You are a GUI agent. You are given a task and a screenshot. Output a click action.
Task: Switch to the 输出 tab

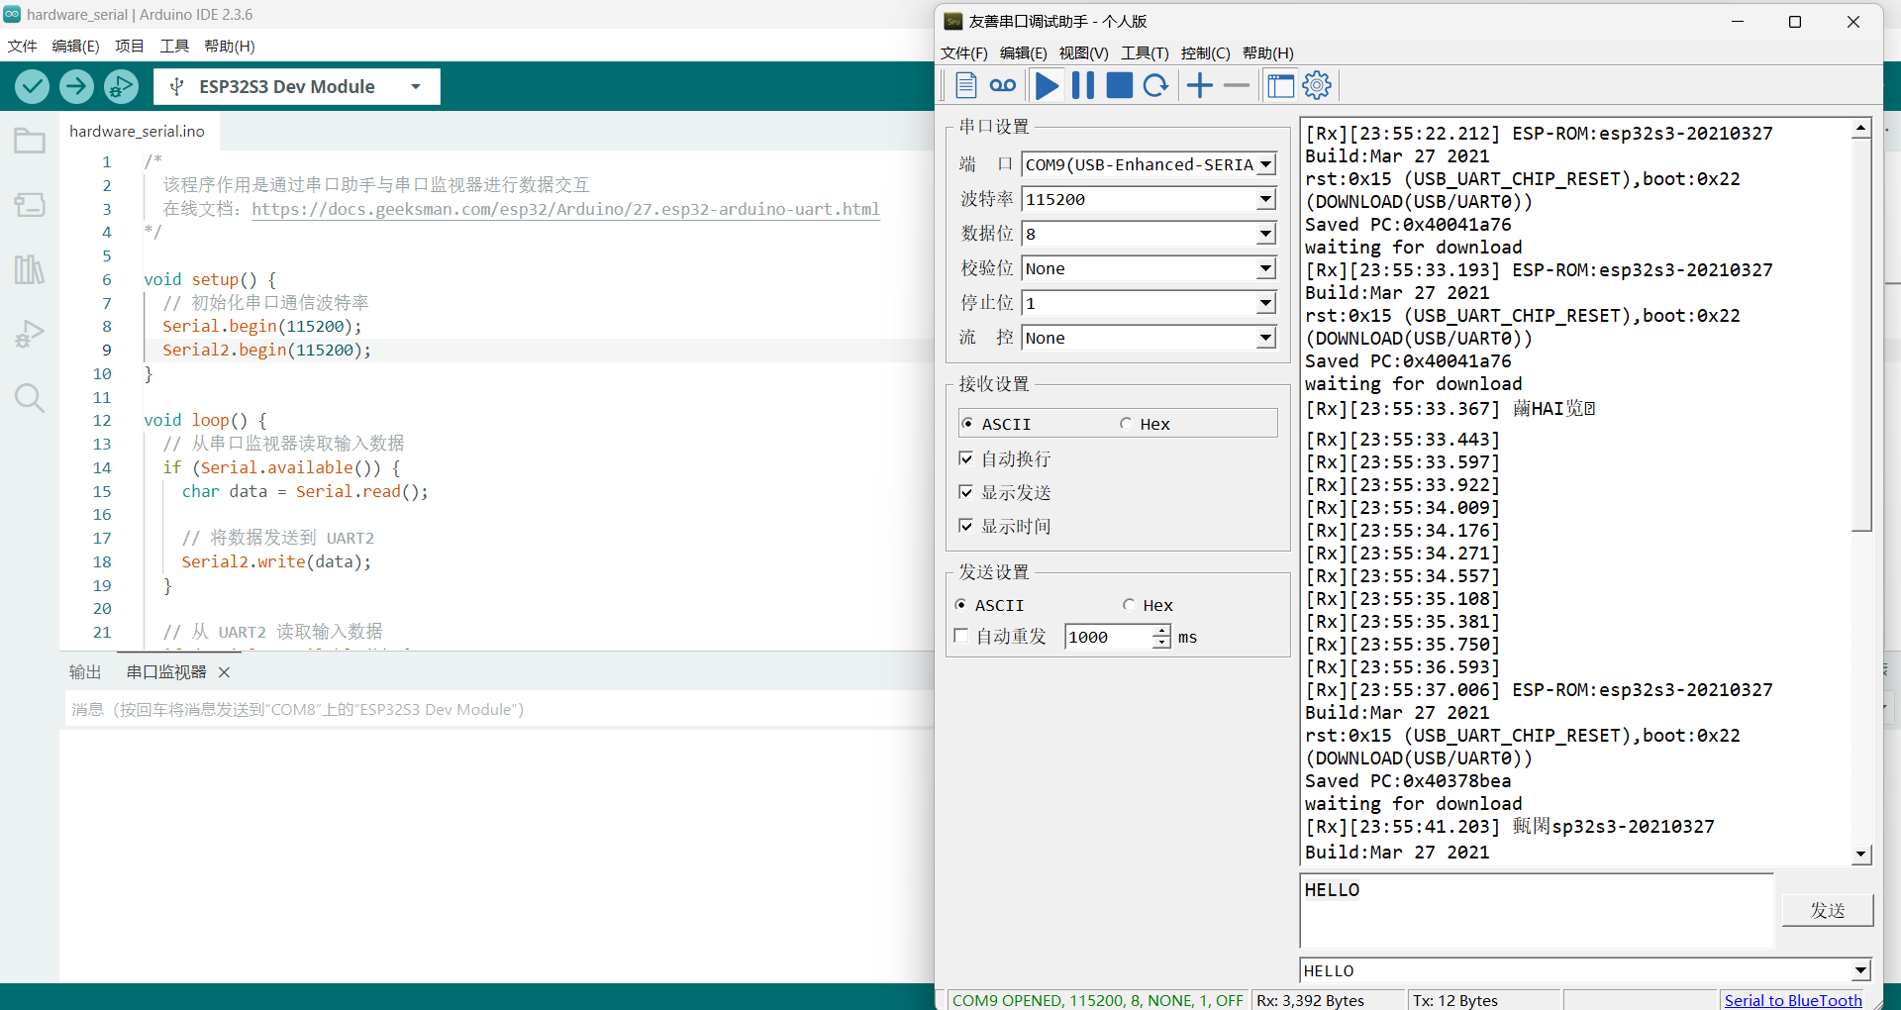pyautogui.click(x=85, y=672)
